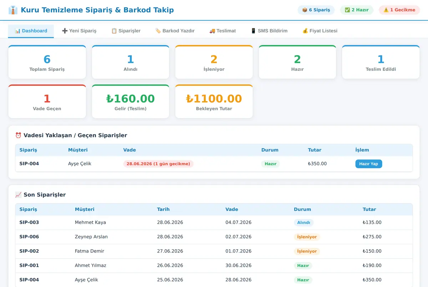Click the Teslim Edildi stat card
428x287 pixels.
(381, 62)
